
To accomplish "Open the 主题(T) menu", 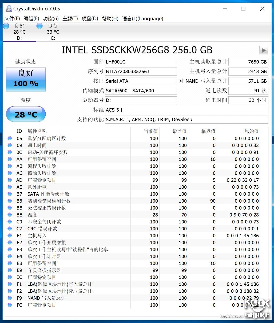I will [70, 18].
